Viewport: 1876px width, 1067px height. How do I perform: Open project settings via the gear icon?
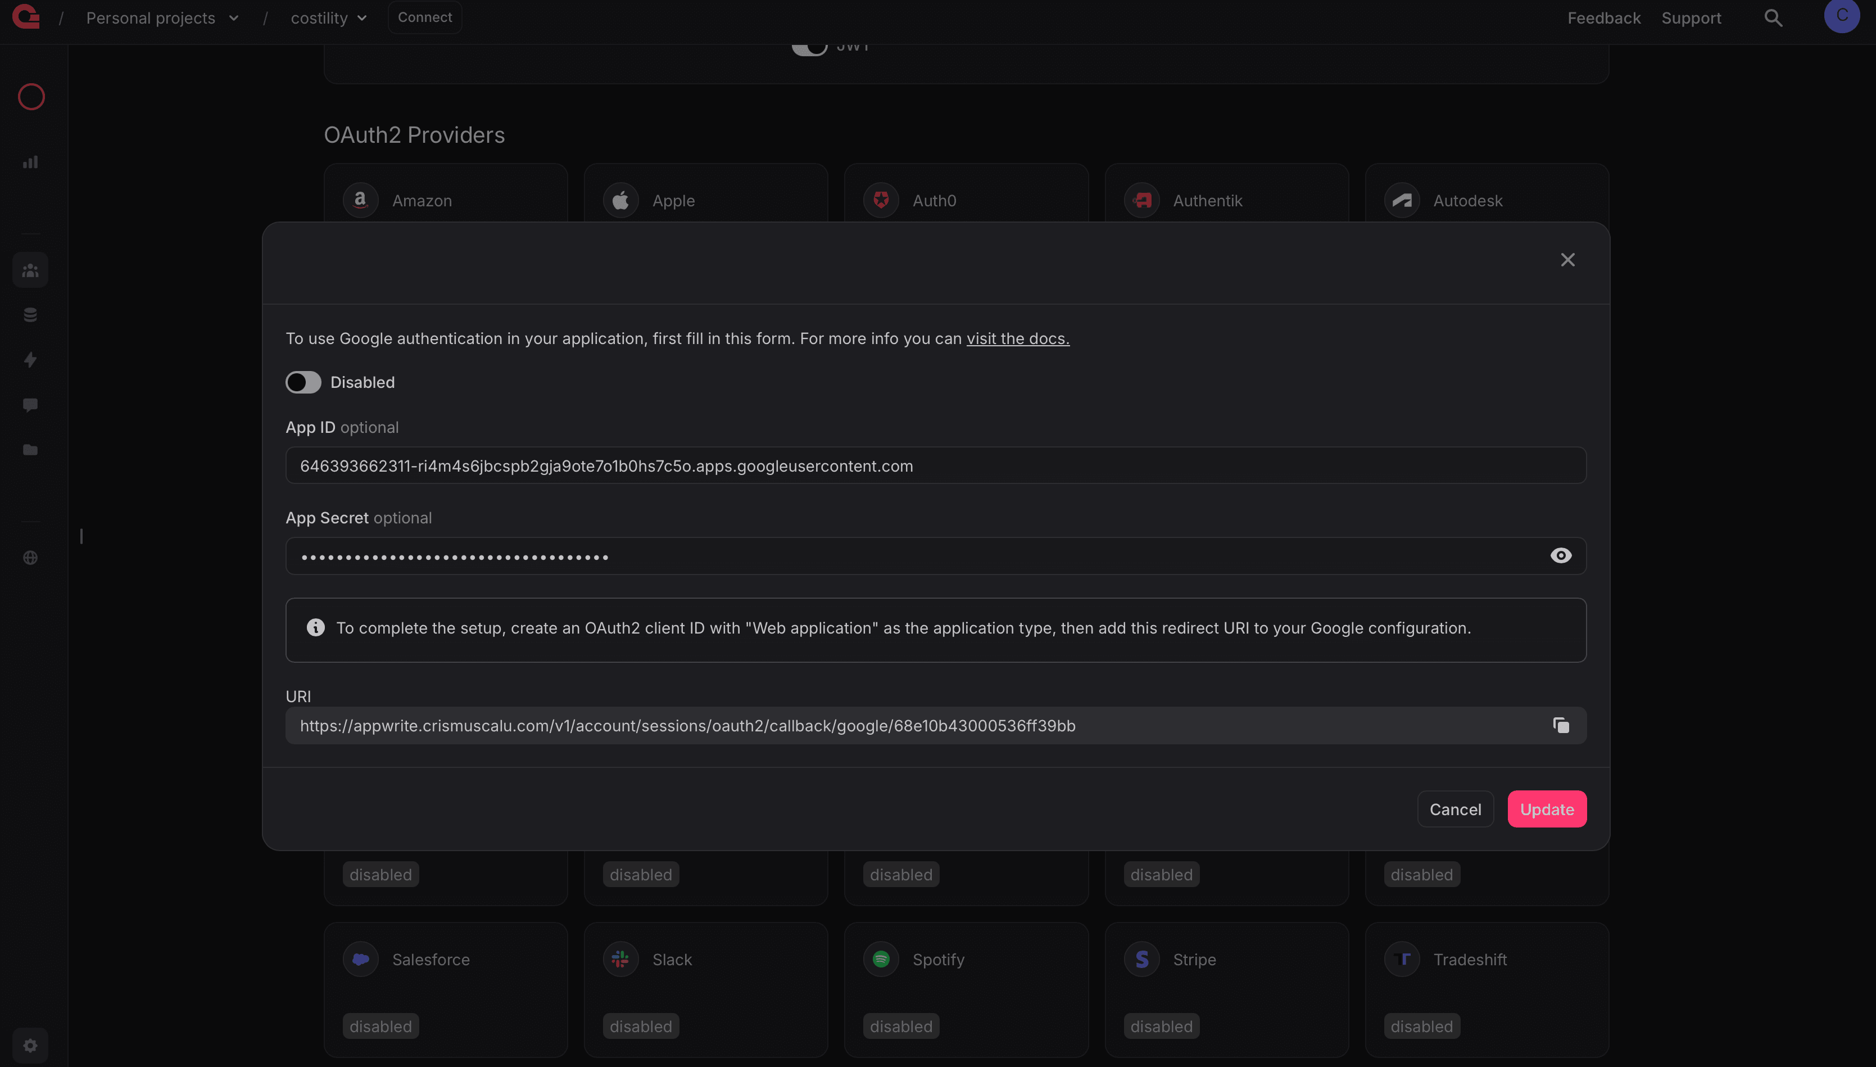[x=30, y=1045]
